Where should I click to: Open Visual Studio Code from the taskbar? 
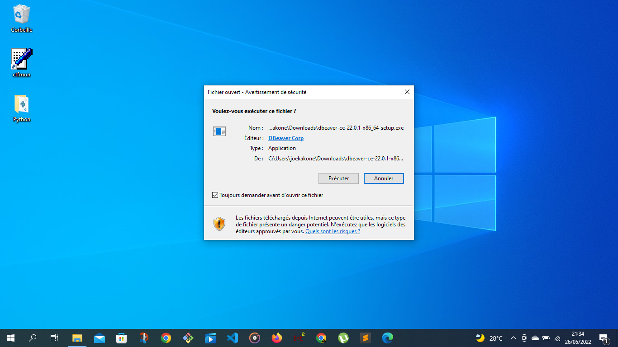[x=233, y=338]
